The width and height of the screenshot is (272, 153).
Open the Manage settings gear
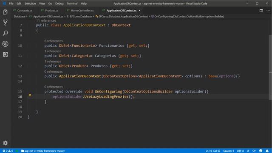tap(5, 143)
